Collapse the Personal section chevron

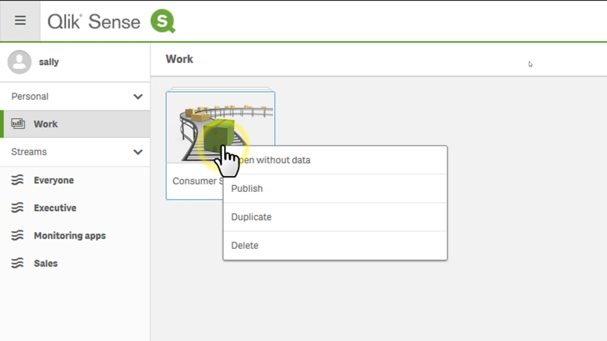click(138, 97)
